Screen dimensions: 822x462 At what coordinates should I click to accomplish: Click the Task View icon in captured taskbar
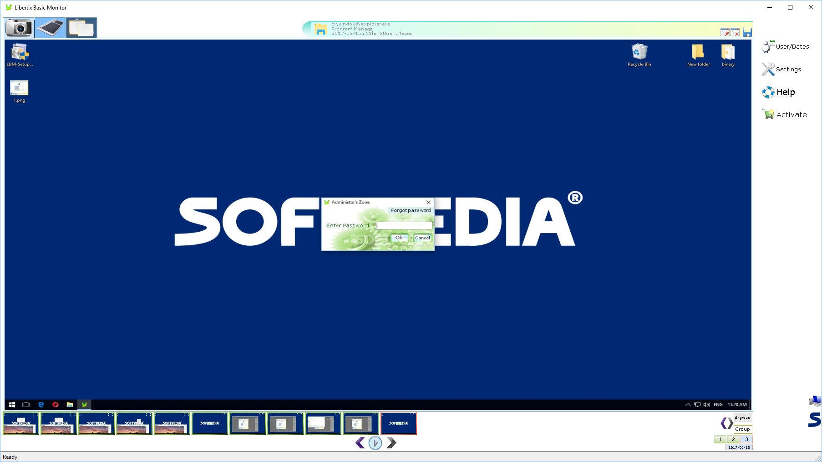click(26, 404)
